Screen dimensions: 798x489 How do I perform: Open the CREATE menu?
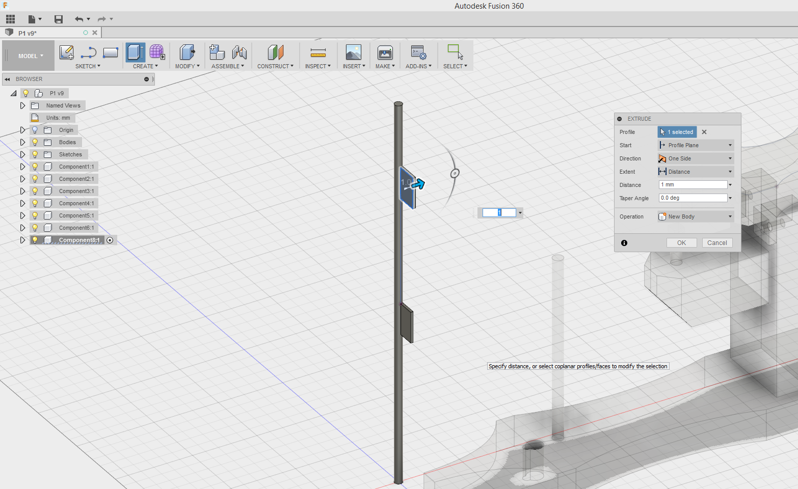coord(145,66)
